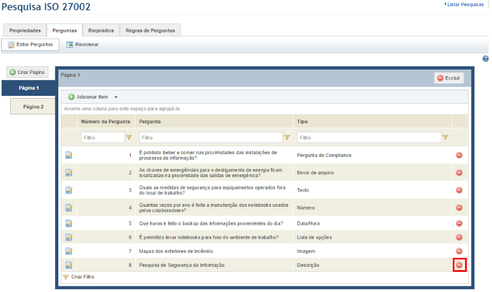
Task: Click 'Pergunta de Compliance' type cell
Action: pos(324,155)
